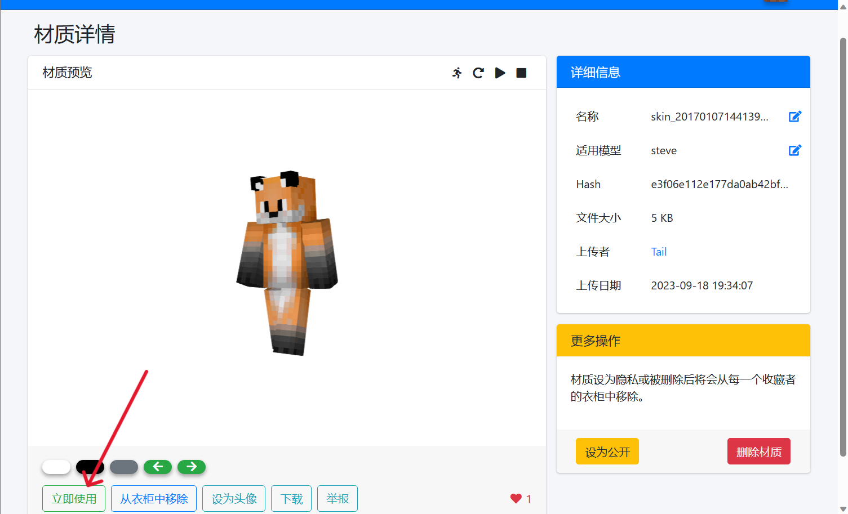Switch to next background with right arrow
This screenshot has width=848, height=514.
[x=192, y=467]
